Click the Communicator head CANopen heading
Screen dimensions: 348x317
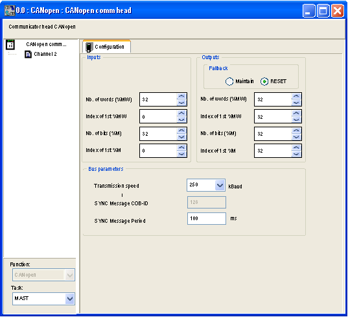click(42, 27)
